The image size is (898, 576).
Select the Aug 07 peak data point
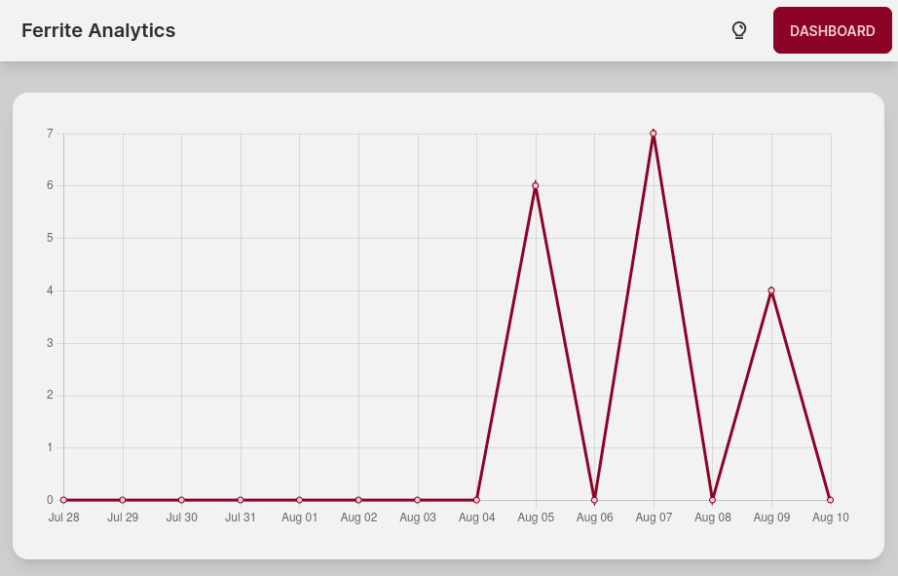653,134
